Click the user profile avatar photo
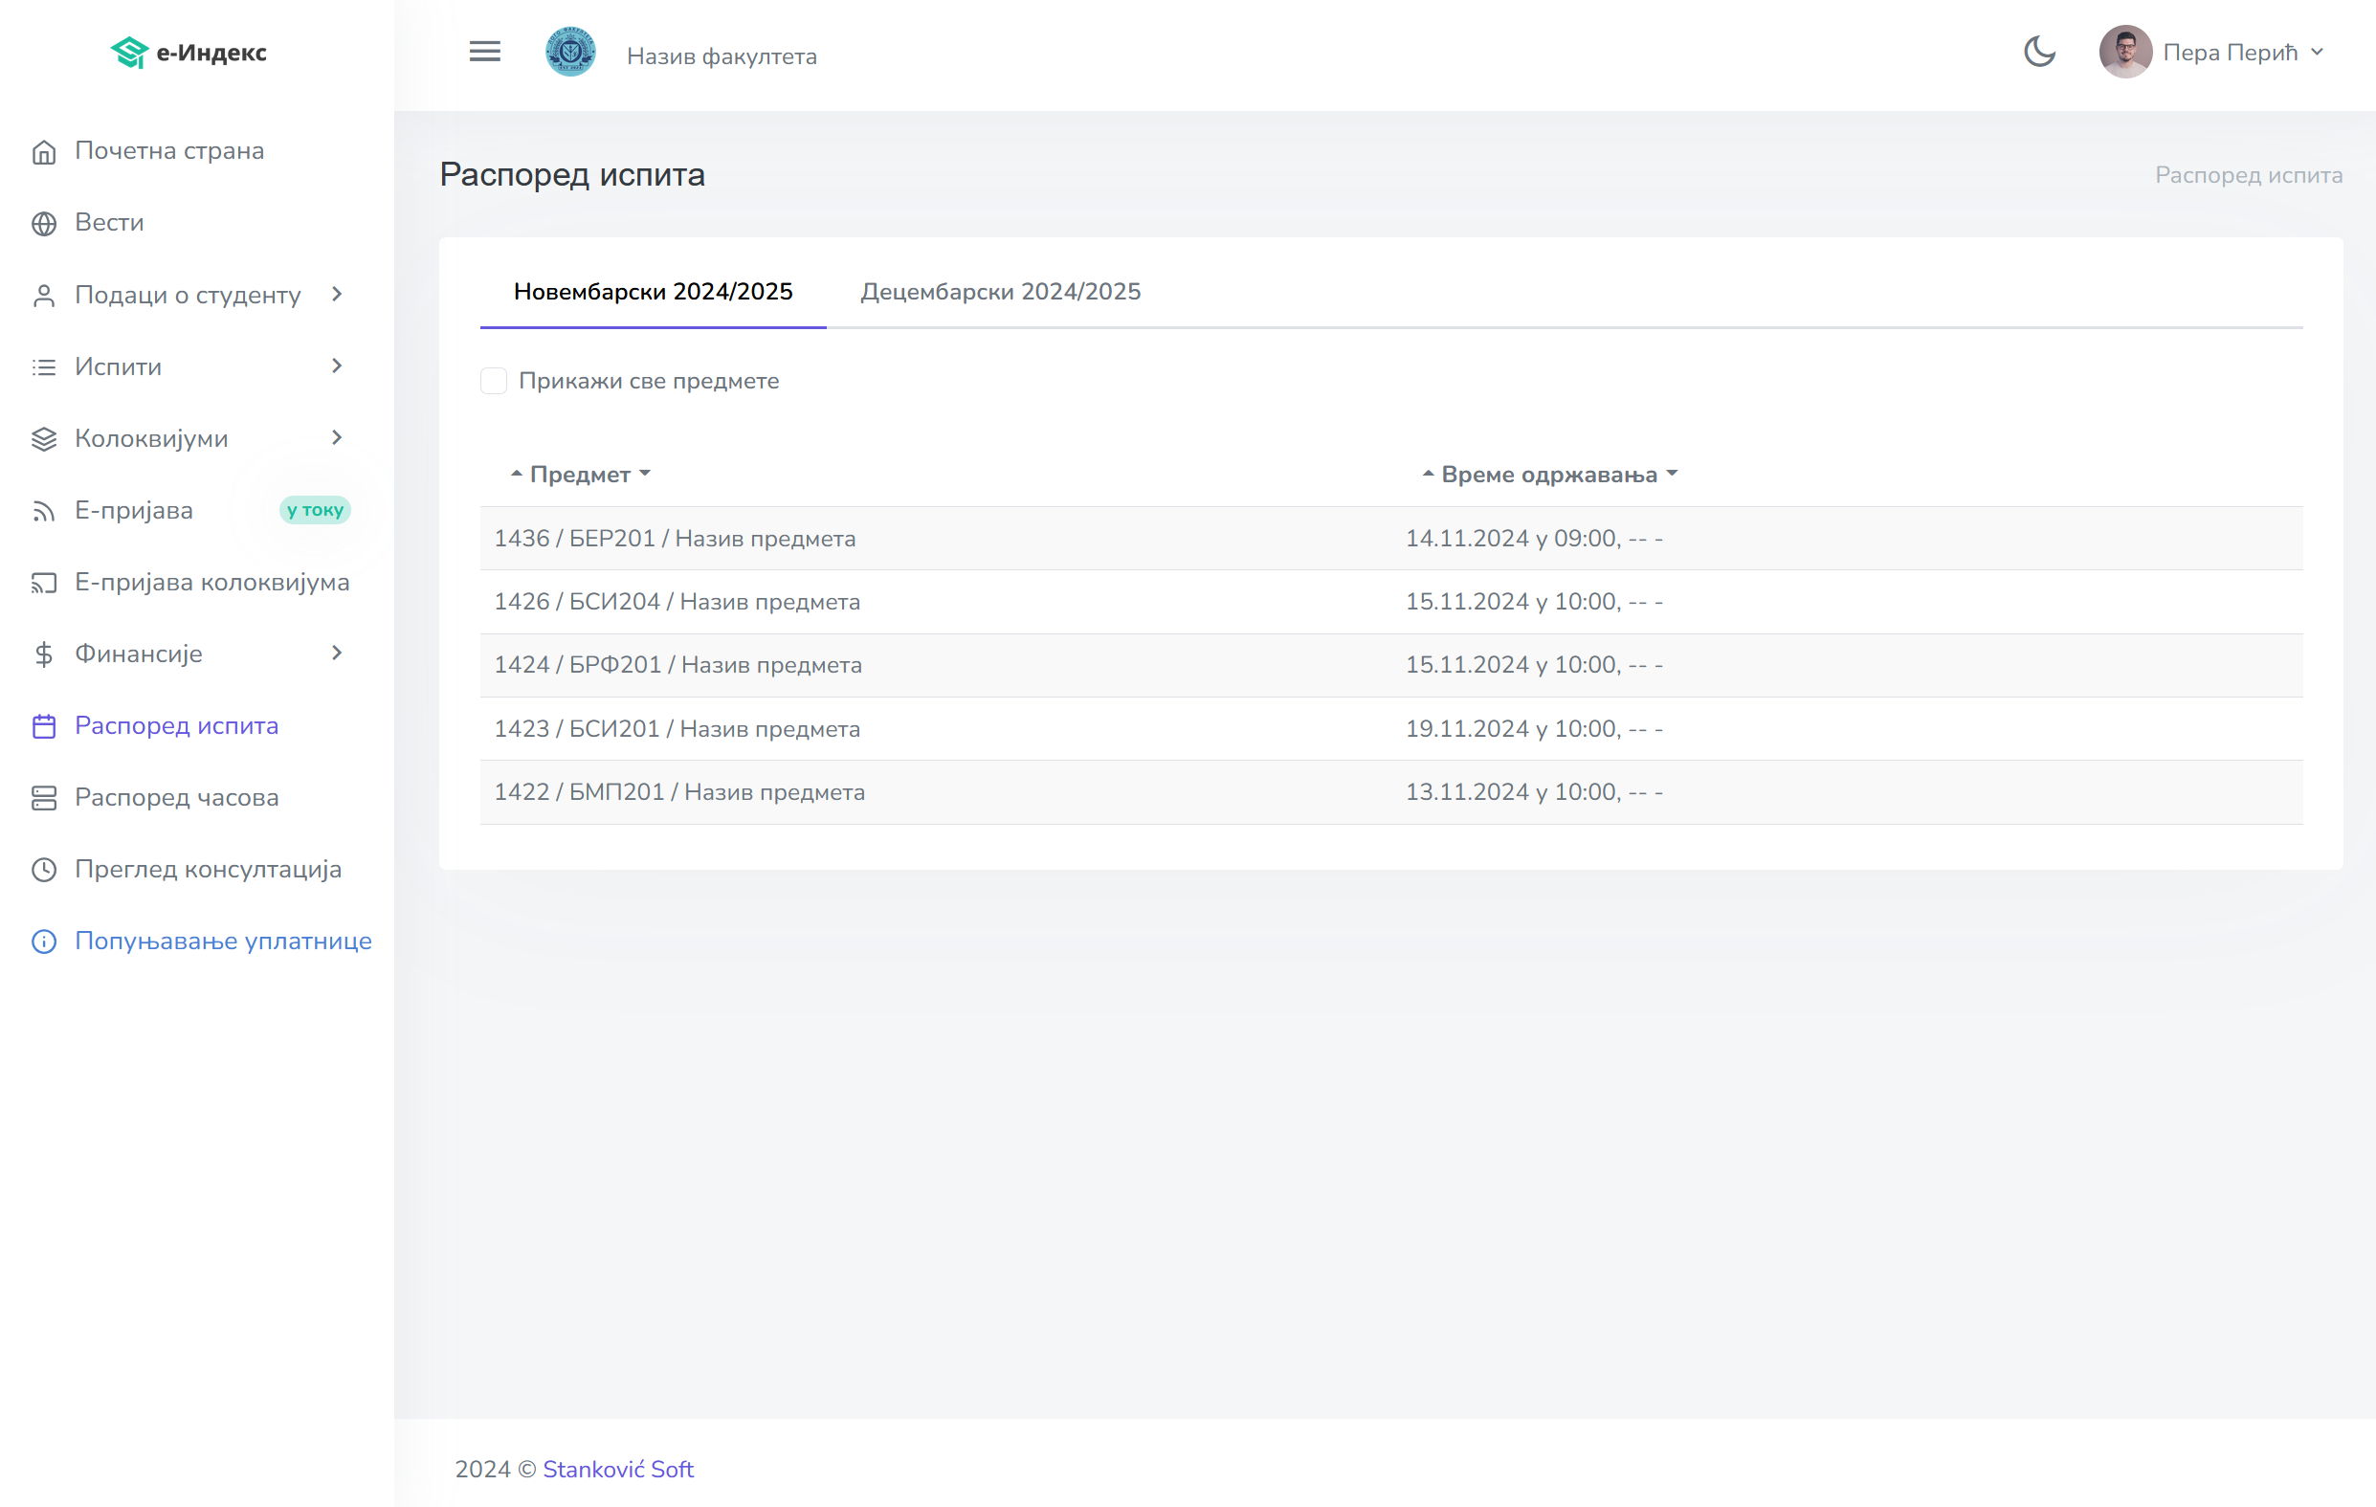Screen dimensions: 2376x1507 [2124, 52]
